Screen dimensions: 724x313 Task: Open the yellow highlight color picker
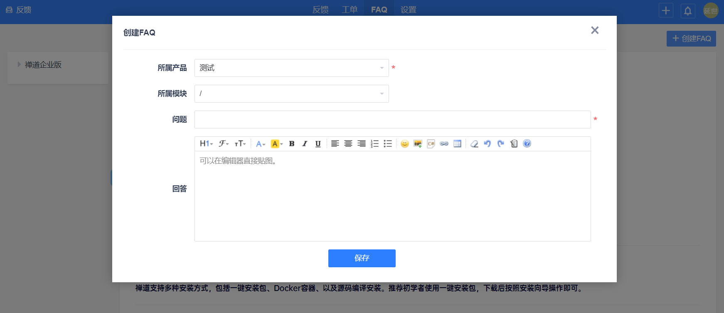tap(277, 144)
